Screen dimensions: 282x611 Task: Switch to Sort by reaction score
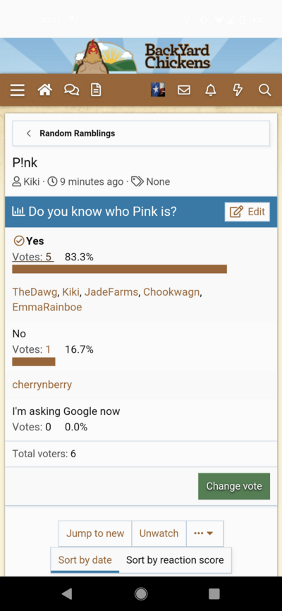175,560
